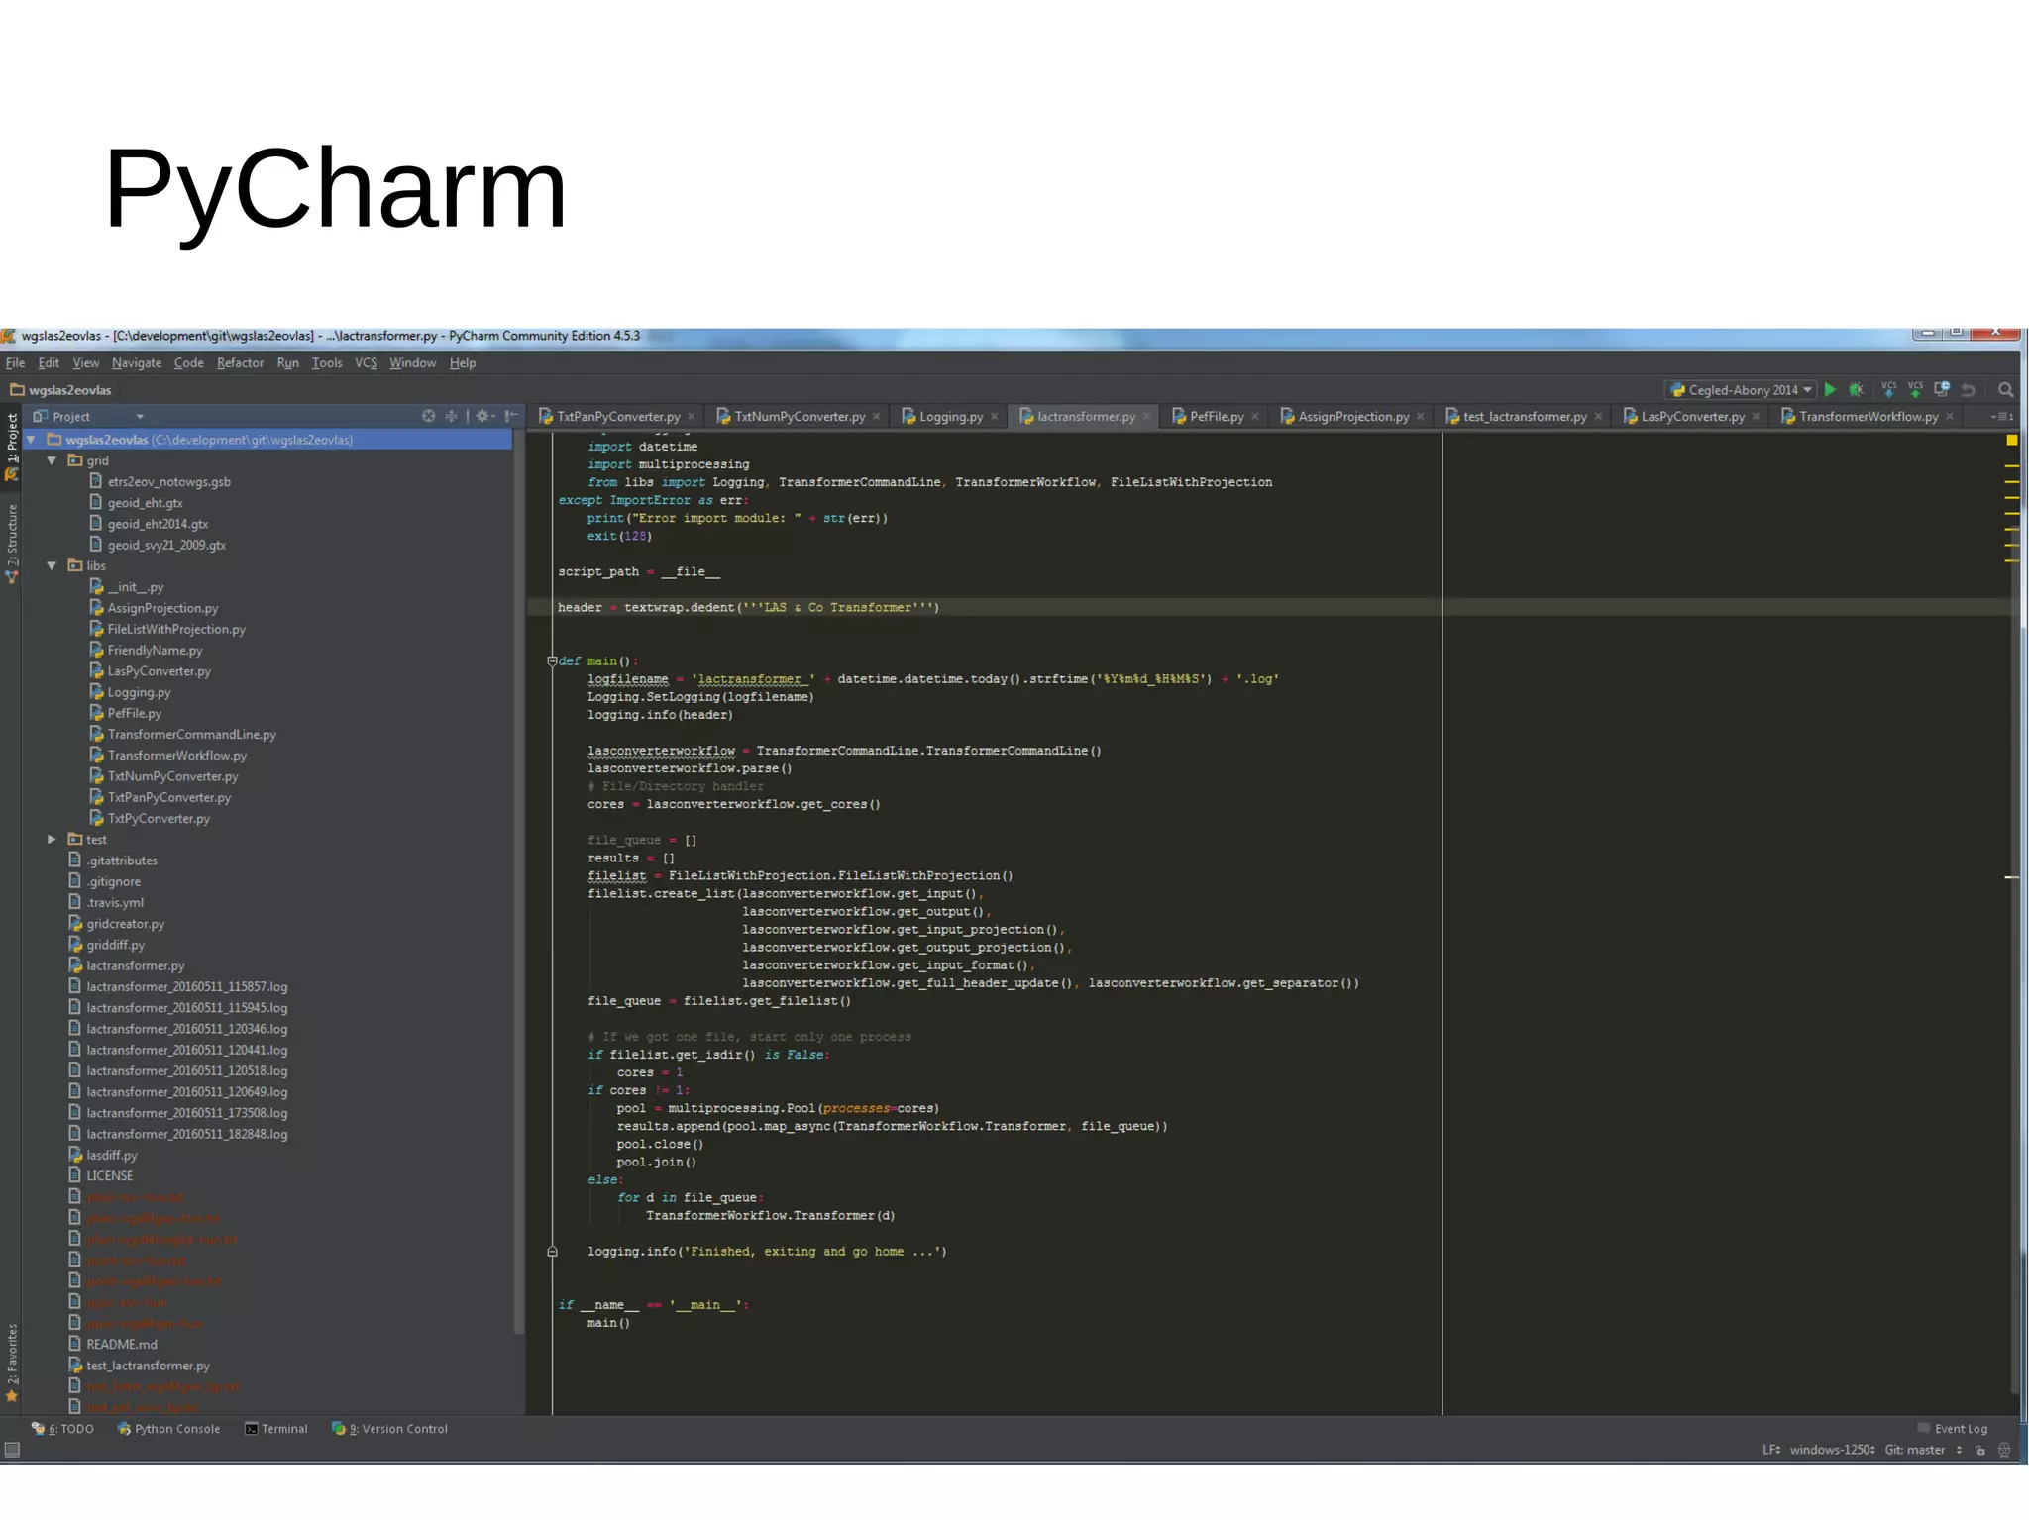Click the lock read-only status icon
2029x1520 pixels.
pyautogui.click(x=1980, y=1451)
